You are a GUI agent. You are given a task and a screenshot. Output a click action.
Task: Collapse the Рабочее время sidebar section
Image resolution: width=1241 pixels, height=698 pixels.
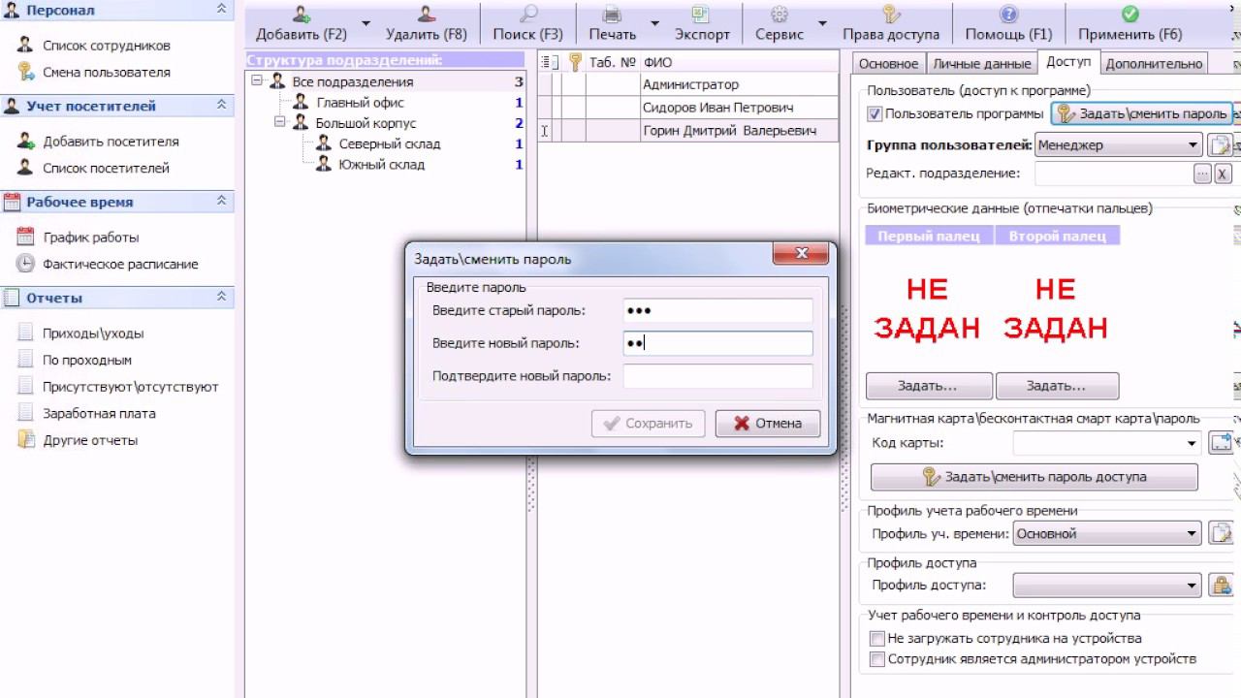pos(221,201)
